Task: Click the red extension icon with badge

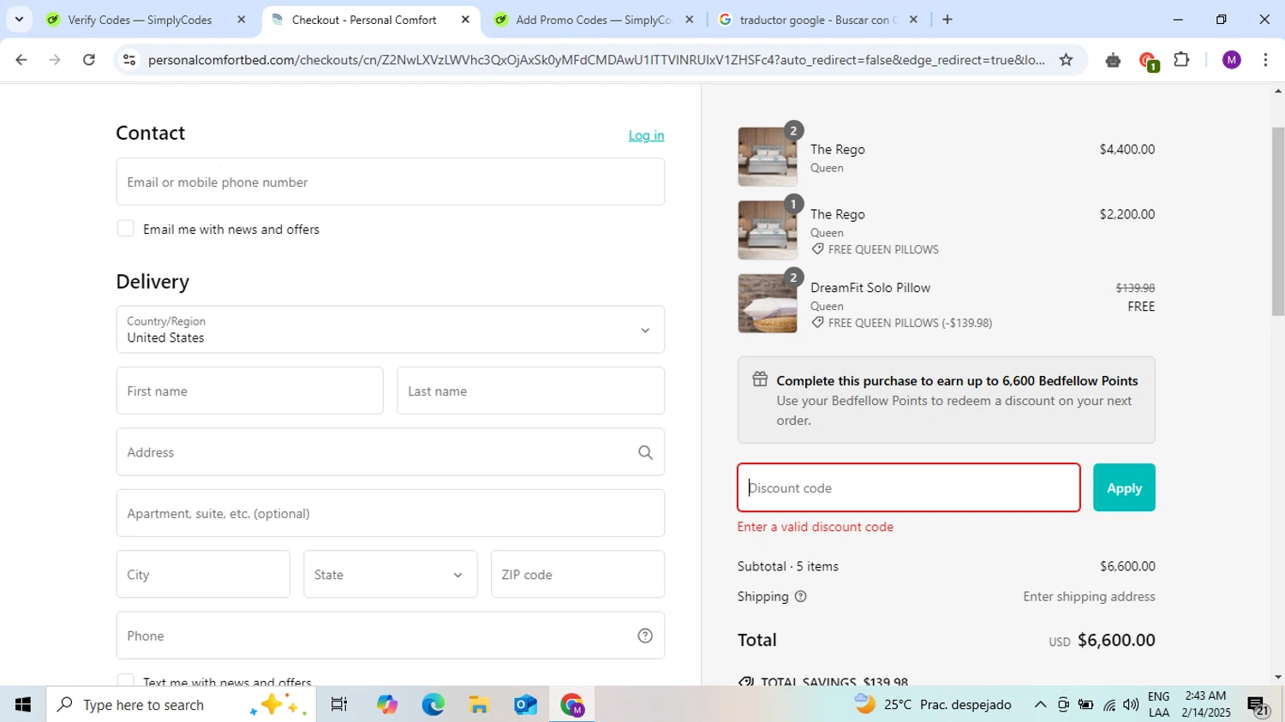Action: (x=1148, y=61)
